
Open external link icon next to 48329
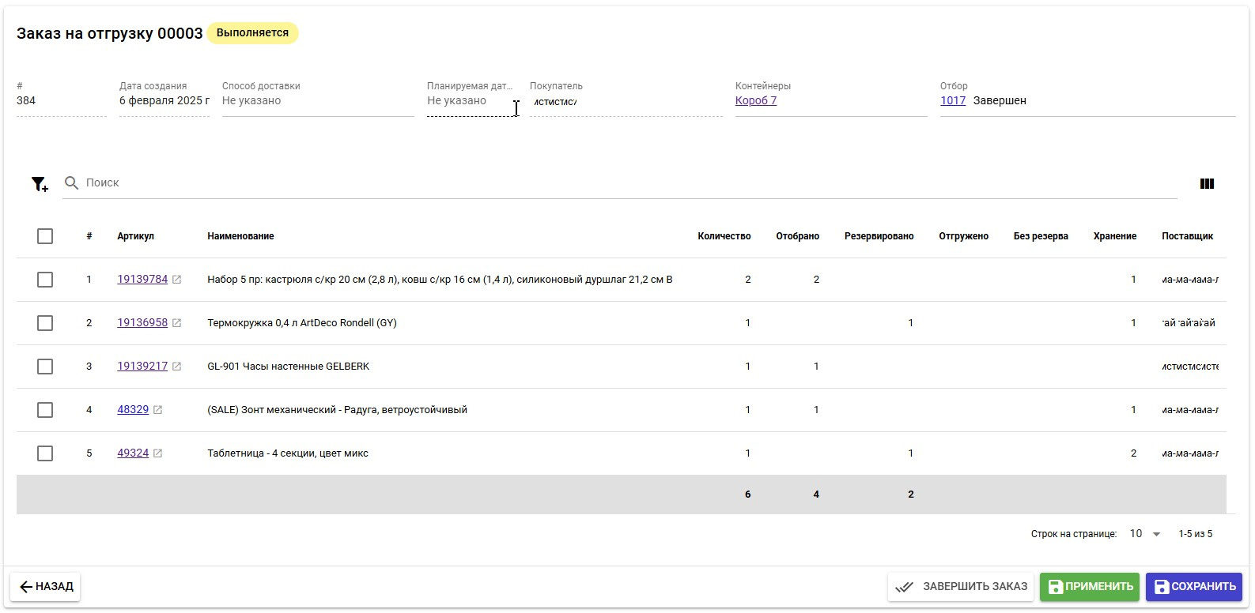click(x=158, y=410)
